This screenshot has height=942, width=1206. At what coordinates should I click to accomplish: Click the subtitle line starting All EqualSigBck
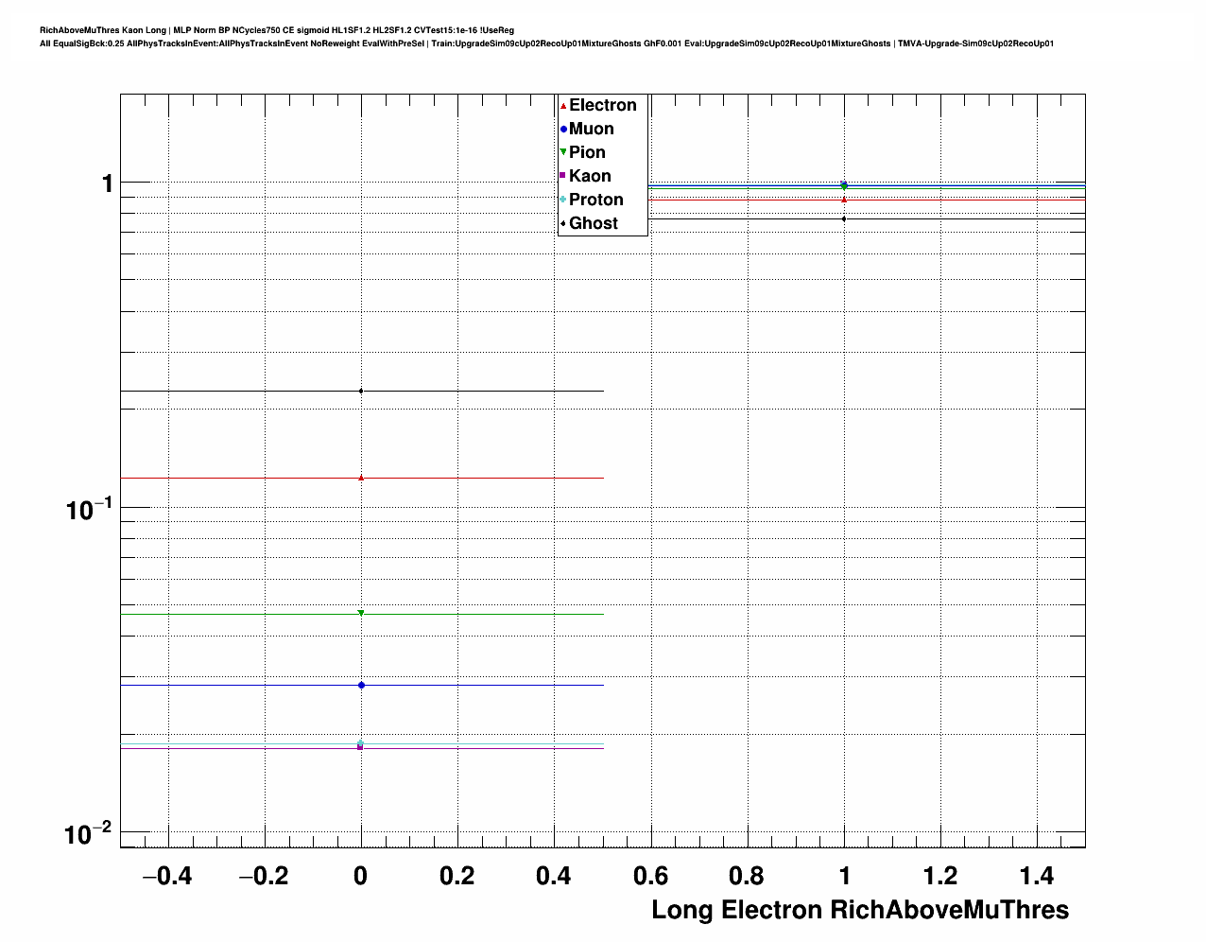(x=547, y=44)
